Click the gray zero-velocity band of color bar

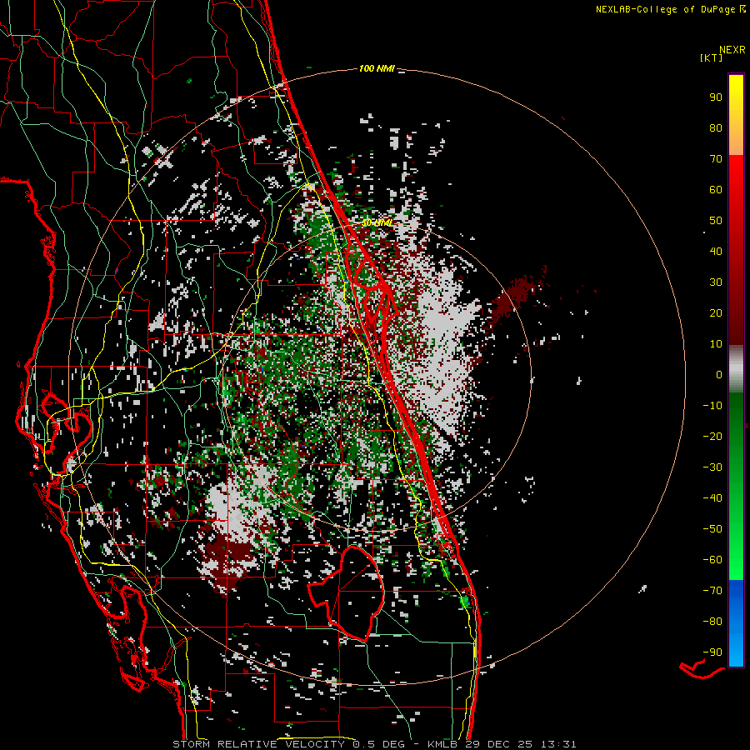(736, 369)
